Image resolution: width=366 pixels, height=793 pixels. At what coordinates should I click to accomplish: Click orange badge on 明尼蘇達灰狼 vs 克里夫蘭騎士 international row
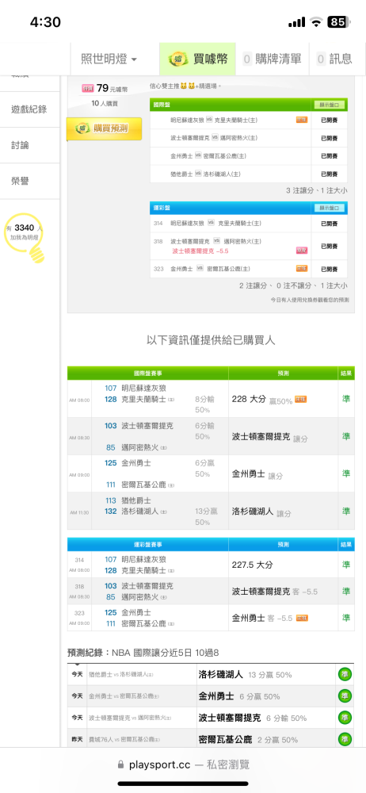[x=302, y=120]
